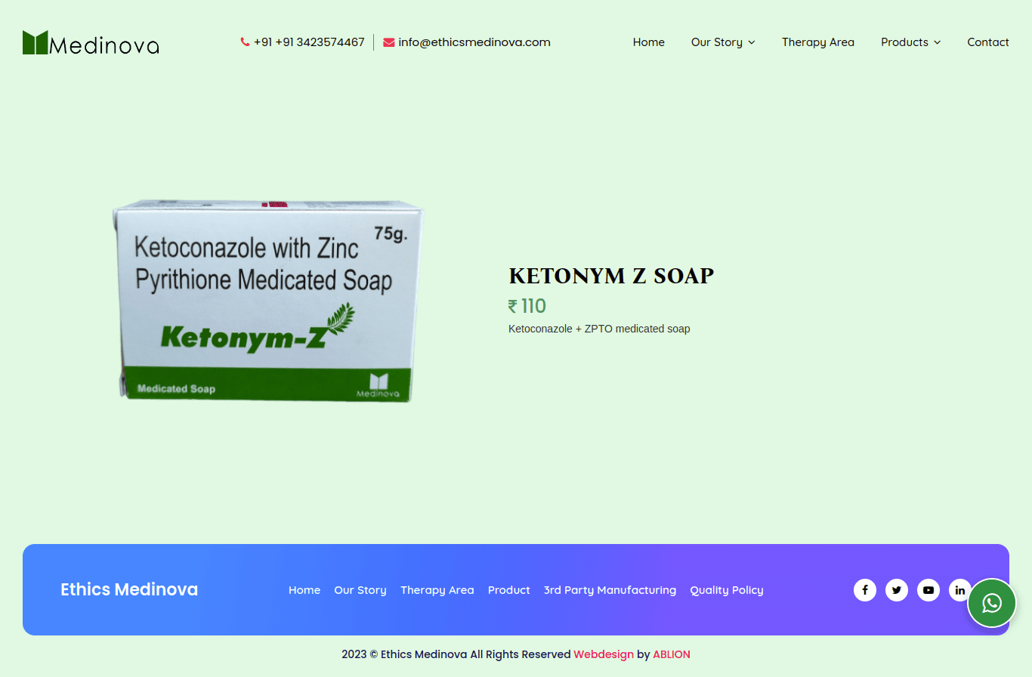1032x677 pixels.
Task: Open the LinkedIn icon in footer
Action: pyautogui.click(x=959, y=590)
